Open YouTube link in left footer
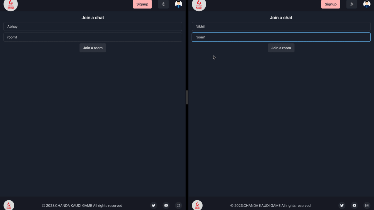The height and width of the screenshot is (210, 374). pyautogui.click(x=166, y=205)
